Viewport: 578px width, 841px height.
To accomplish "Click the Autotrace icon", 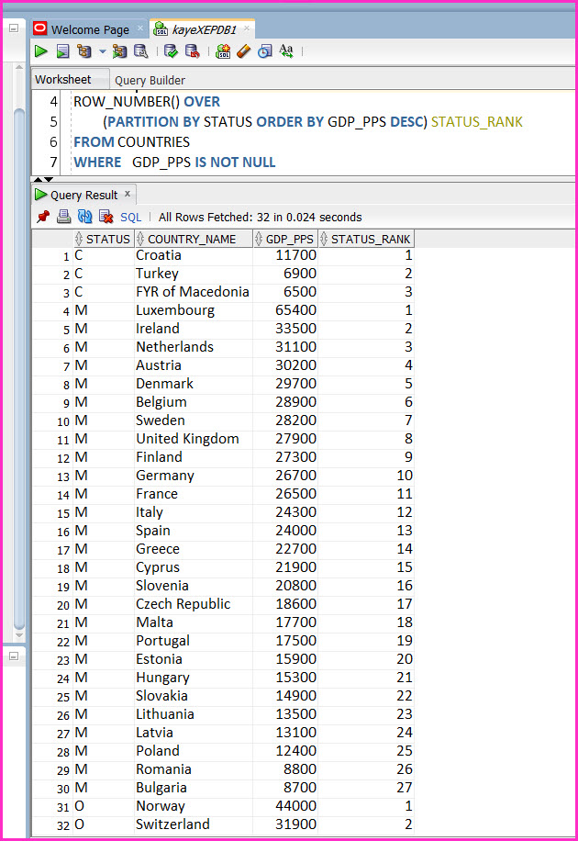I will (x=119, y=50).
